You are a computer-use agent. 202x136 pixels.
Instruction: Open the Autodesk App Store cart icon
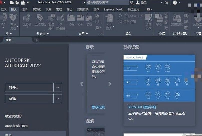coord(167,3)
